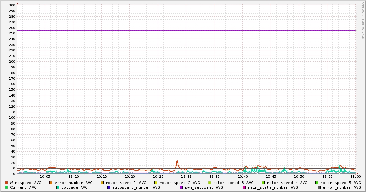Select the 'rotor speed 2 AVG' legend label
This screenshot has height=192, width=366.
(180, 183)
